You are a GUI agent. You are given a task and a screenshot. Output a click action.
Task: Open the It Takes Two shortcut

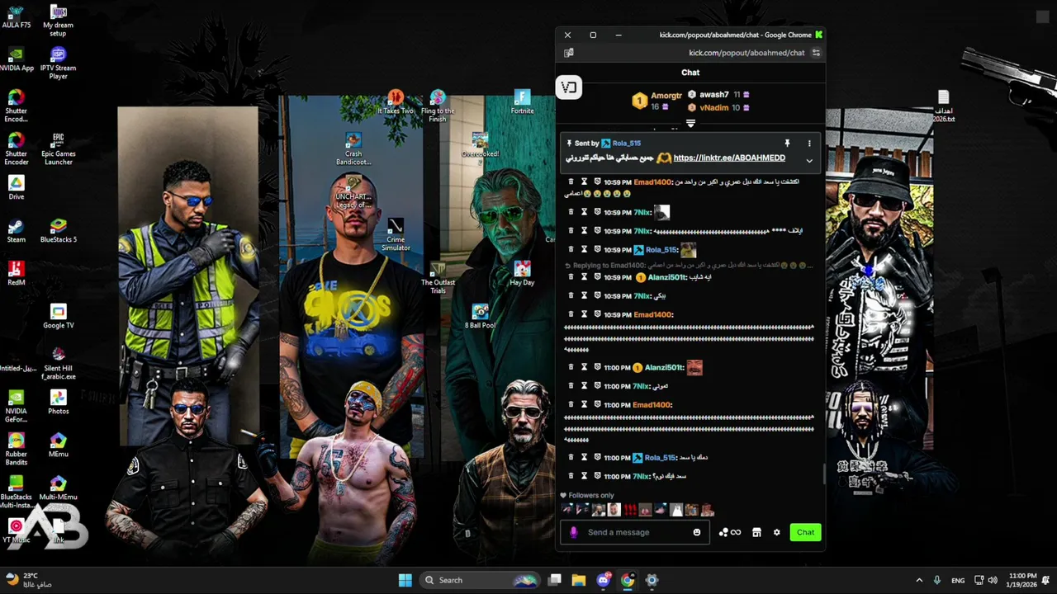point(396,102)
